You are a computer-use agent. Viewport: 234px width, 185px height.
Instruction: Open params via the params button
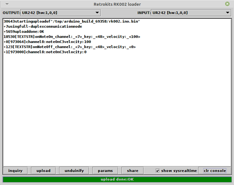click(x=105, y=171)
